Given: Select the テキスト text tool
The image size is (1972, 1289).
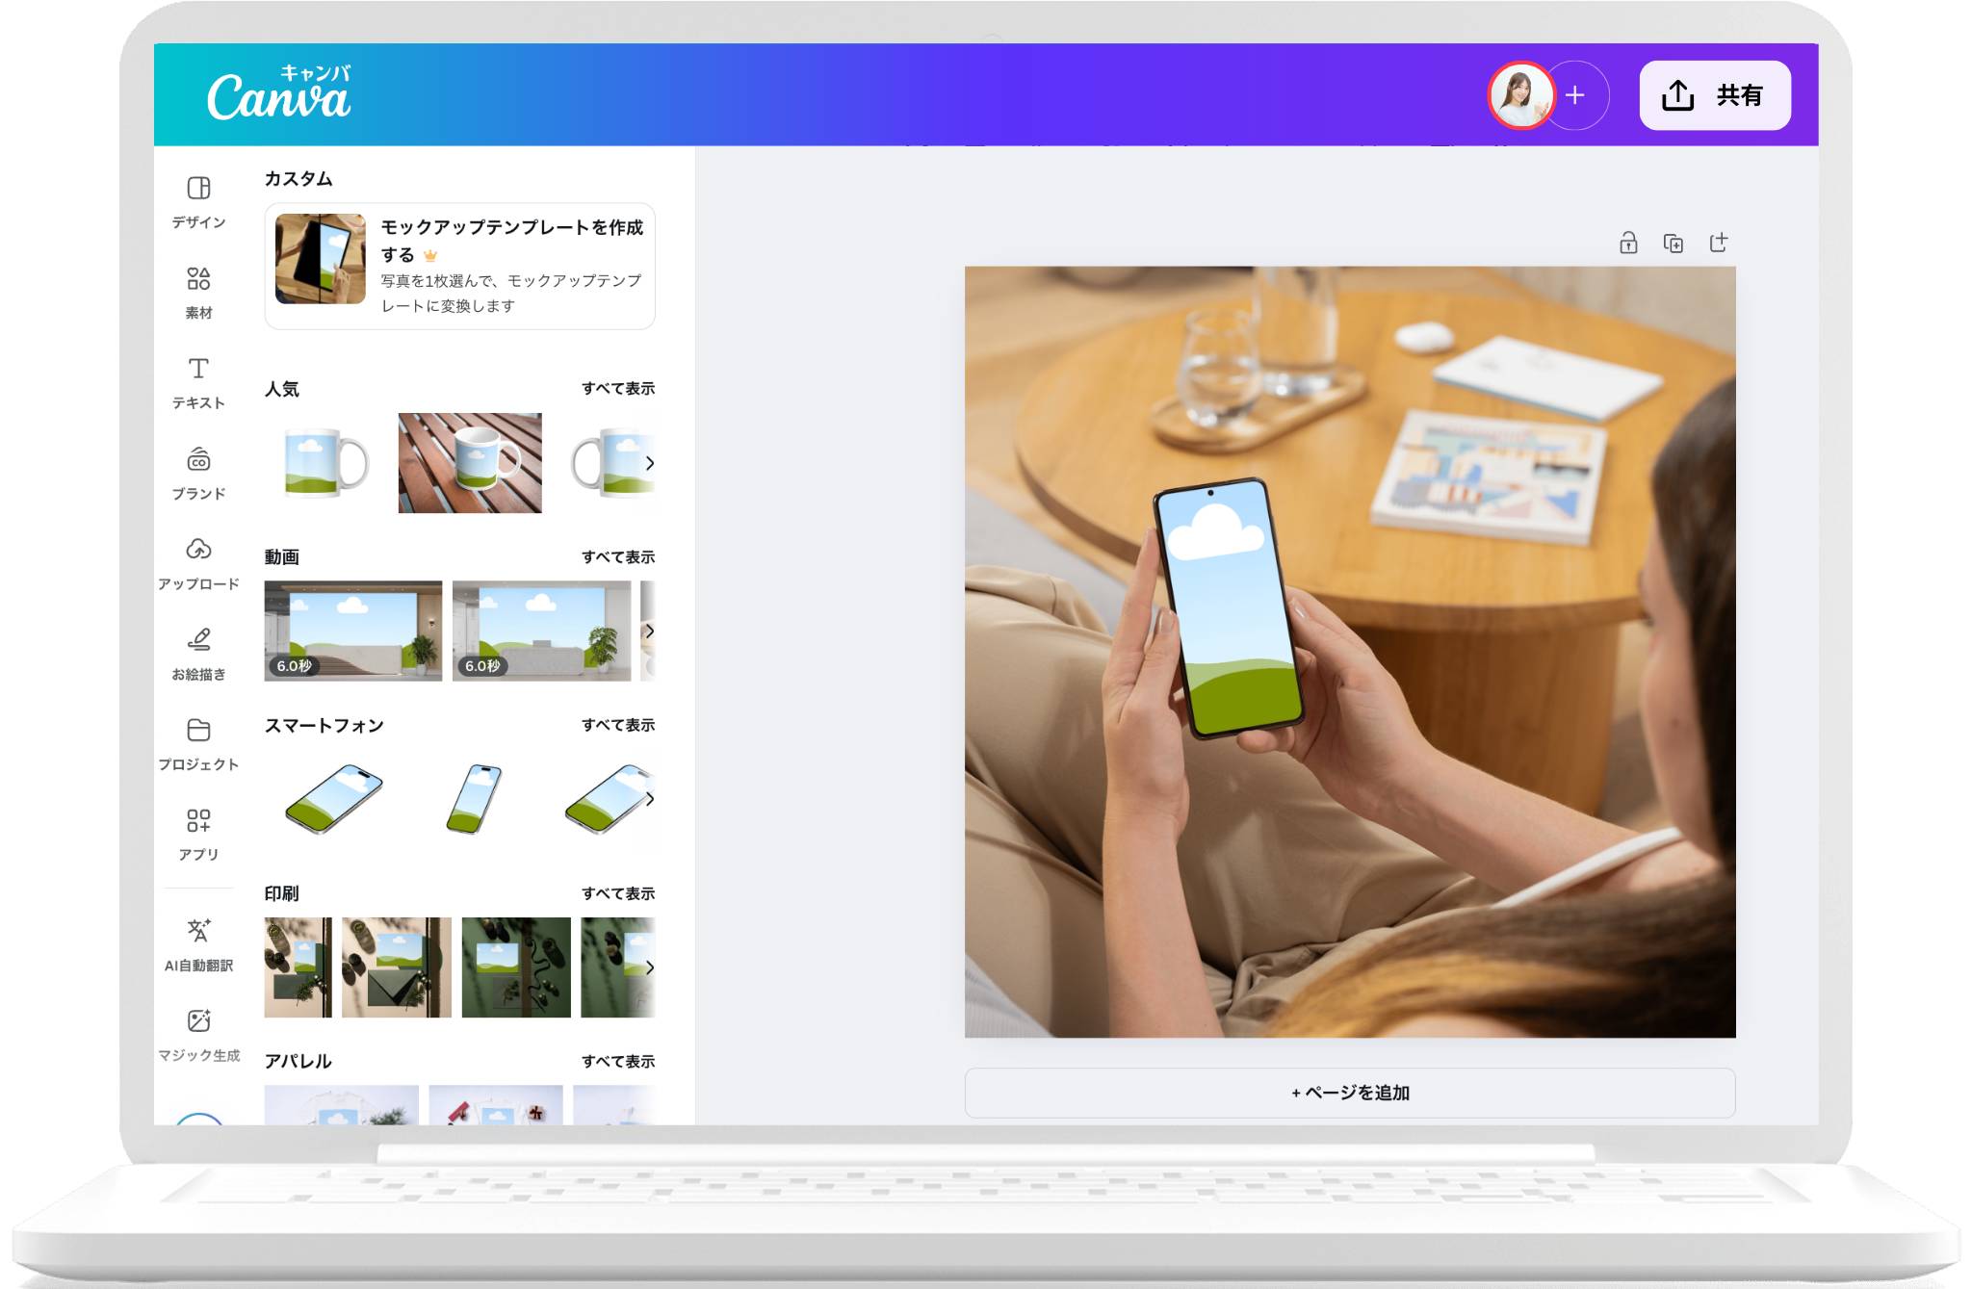Looking at the screenshot, I should coord(198,381).
